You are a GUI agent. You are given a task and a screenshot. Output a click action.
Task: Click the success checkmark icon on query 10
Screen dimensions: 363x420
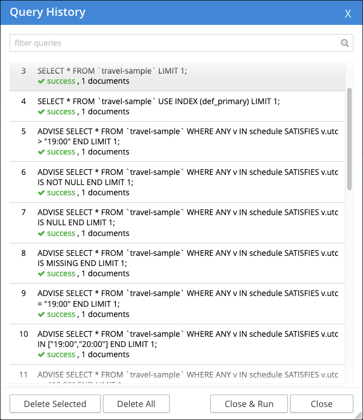[x=41, y=355]
